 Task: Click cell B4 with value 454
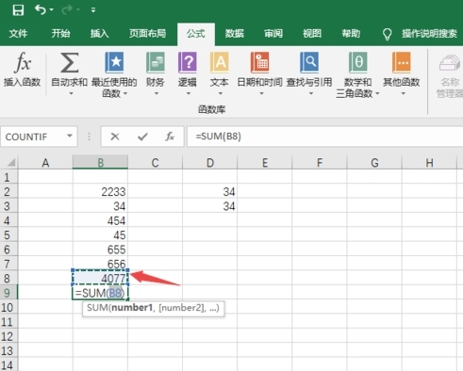[100, 220]
